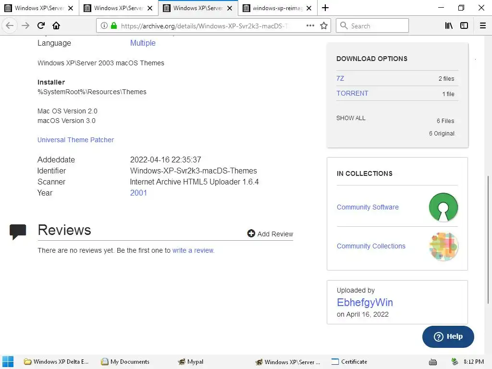Show site information icon in address bar

click(x=104, y=26)
